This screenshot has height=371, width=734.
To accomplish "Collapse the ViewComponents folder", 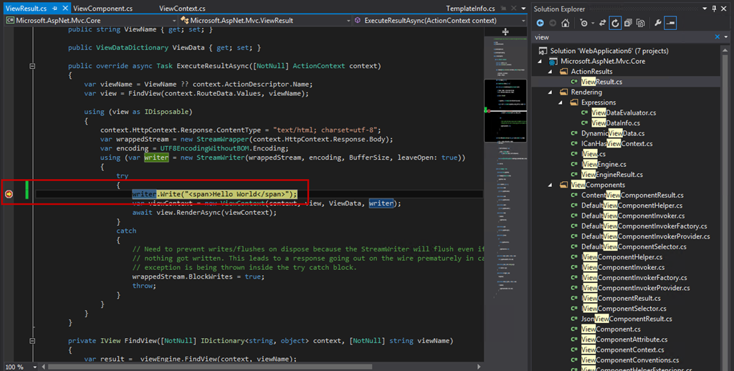I will click(x=550, y=185).
